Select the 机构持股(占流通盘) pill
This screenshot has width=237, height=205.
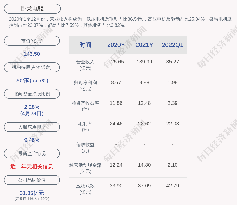click(x=32, y=67)
